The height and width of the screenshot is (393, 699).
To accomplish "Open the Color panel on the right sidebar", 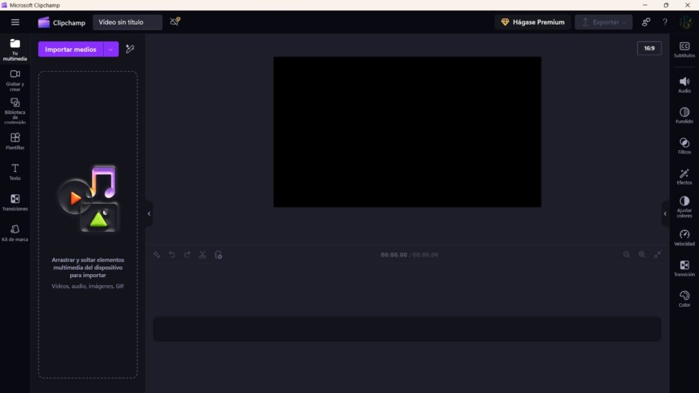I will pos(683,299).
